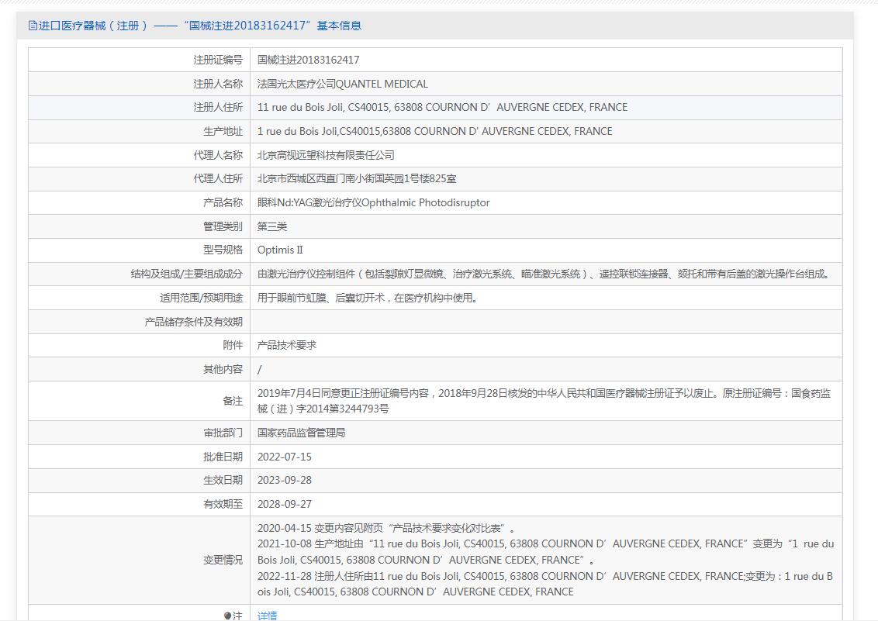Screen dimensions: 878x621
Task: Click the model value Optimis II
Action: click(280, 250)
